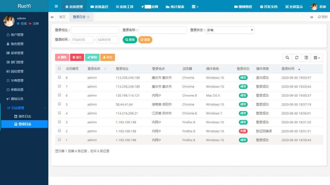切换到首页标签页
330x185 pixels.
(x=62, y=17)
